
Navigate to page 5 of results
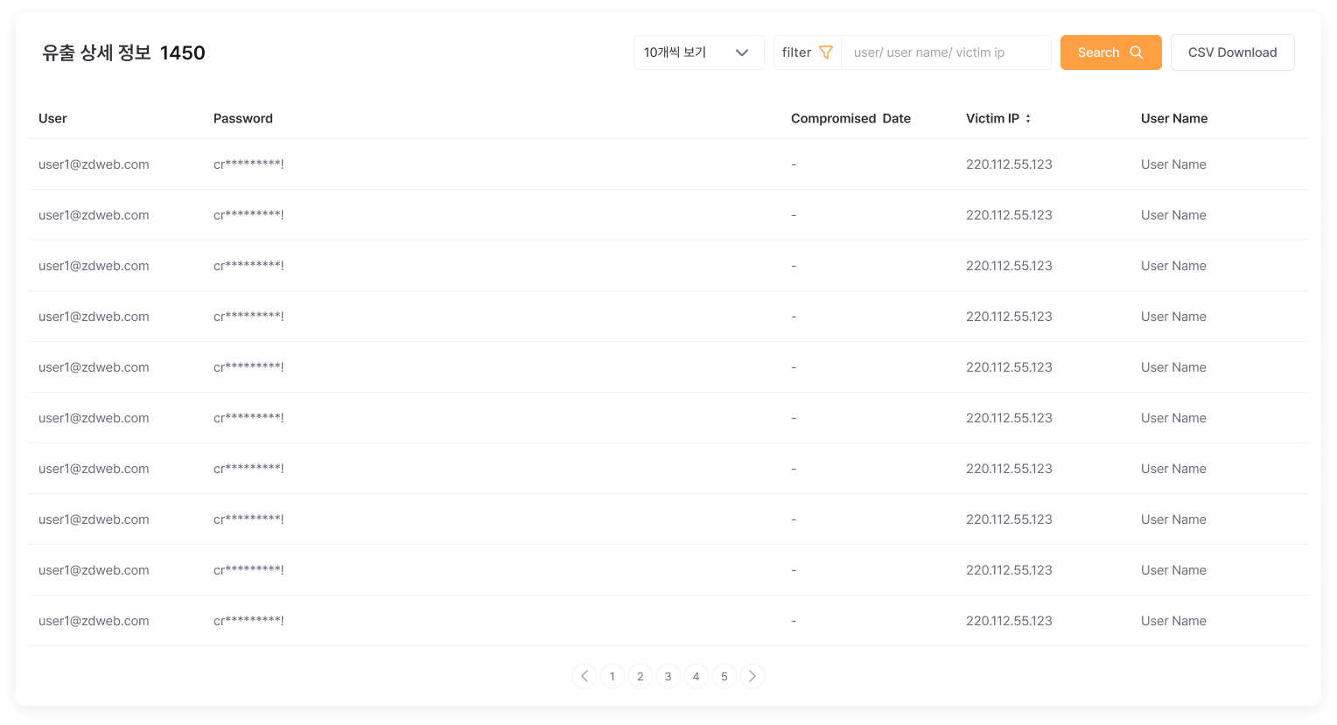(x=724, y=676)
